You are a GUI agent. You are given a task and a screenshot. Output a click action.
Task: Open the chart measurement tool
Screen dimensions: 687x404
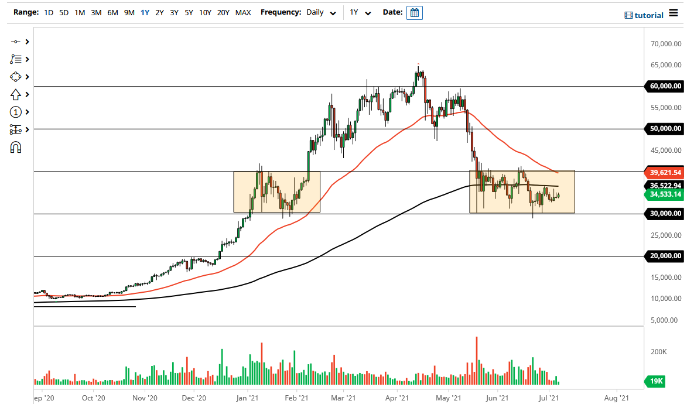pyautogui.click(x=15, y=129)
